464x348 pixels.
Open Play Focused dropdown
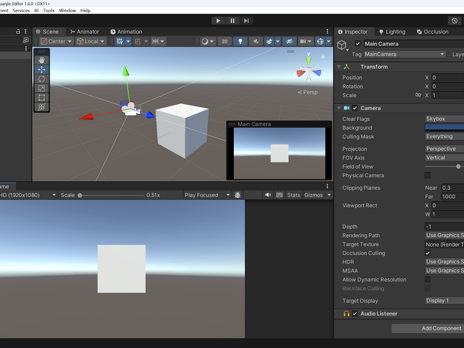207,195
